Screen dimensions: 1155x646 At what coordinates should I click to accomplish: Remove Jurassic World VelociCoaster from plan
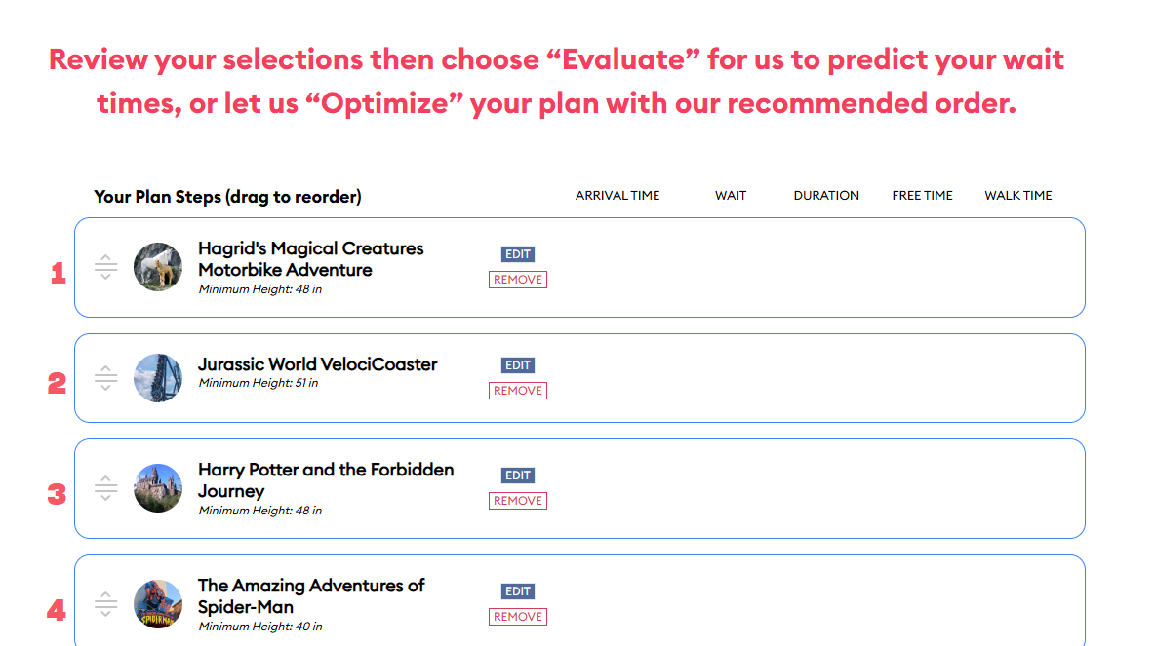coord(518,391)
